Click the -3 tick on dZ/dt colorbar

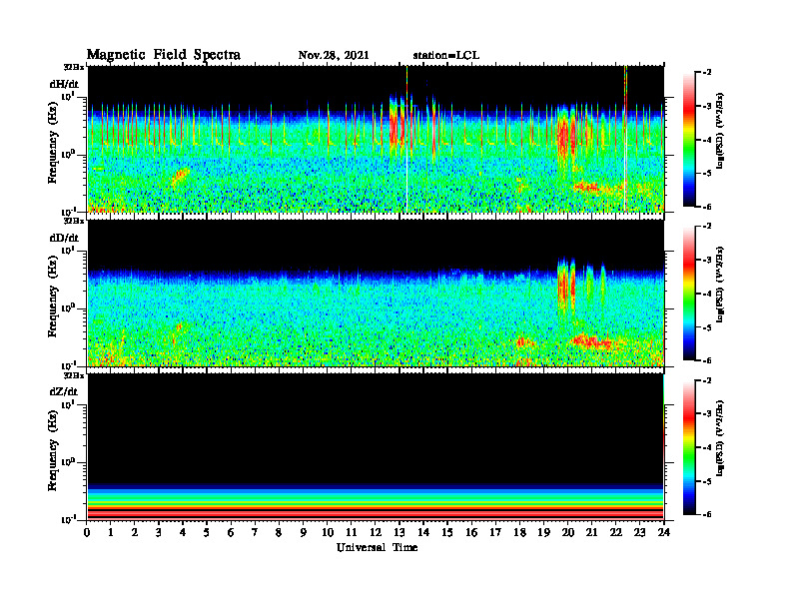point(707,414)
